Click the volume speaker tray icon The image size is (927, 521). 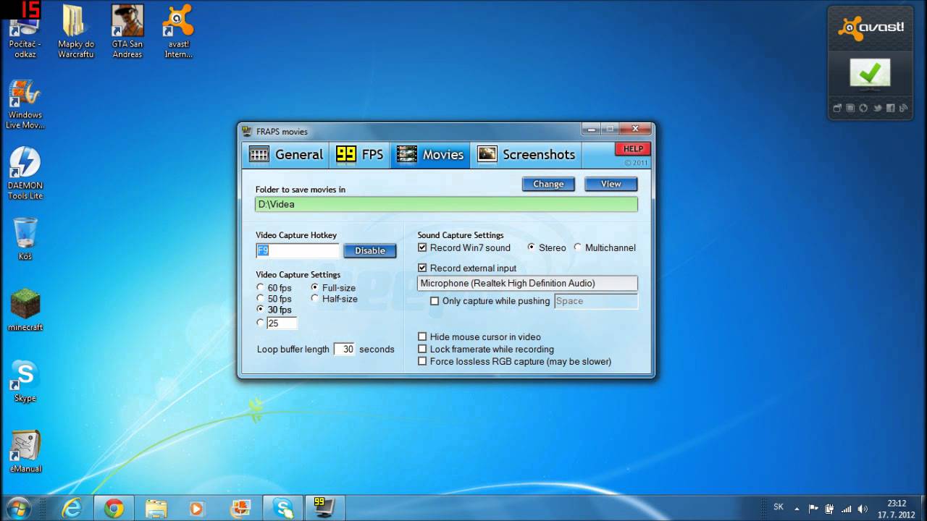862,509
